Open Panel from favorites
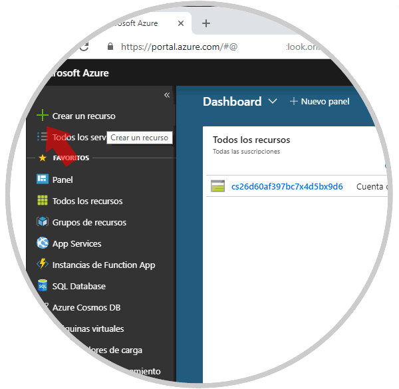The width and height of the screenshot is (399, 389). point(63,180)
